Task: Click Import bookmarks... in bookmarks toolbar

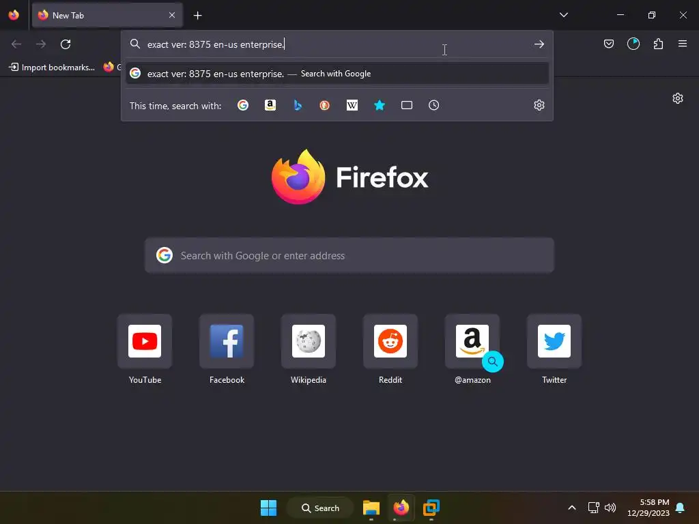Action: (x=52, y=68)
